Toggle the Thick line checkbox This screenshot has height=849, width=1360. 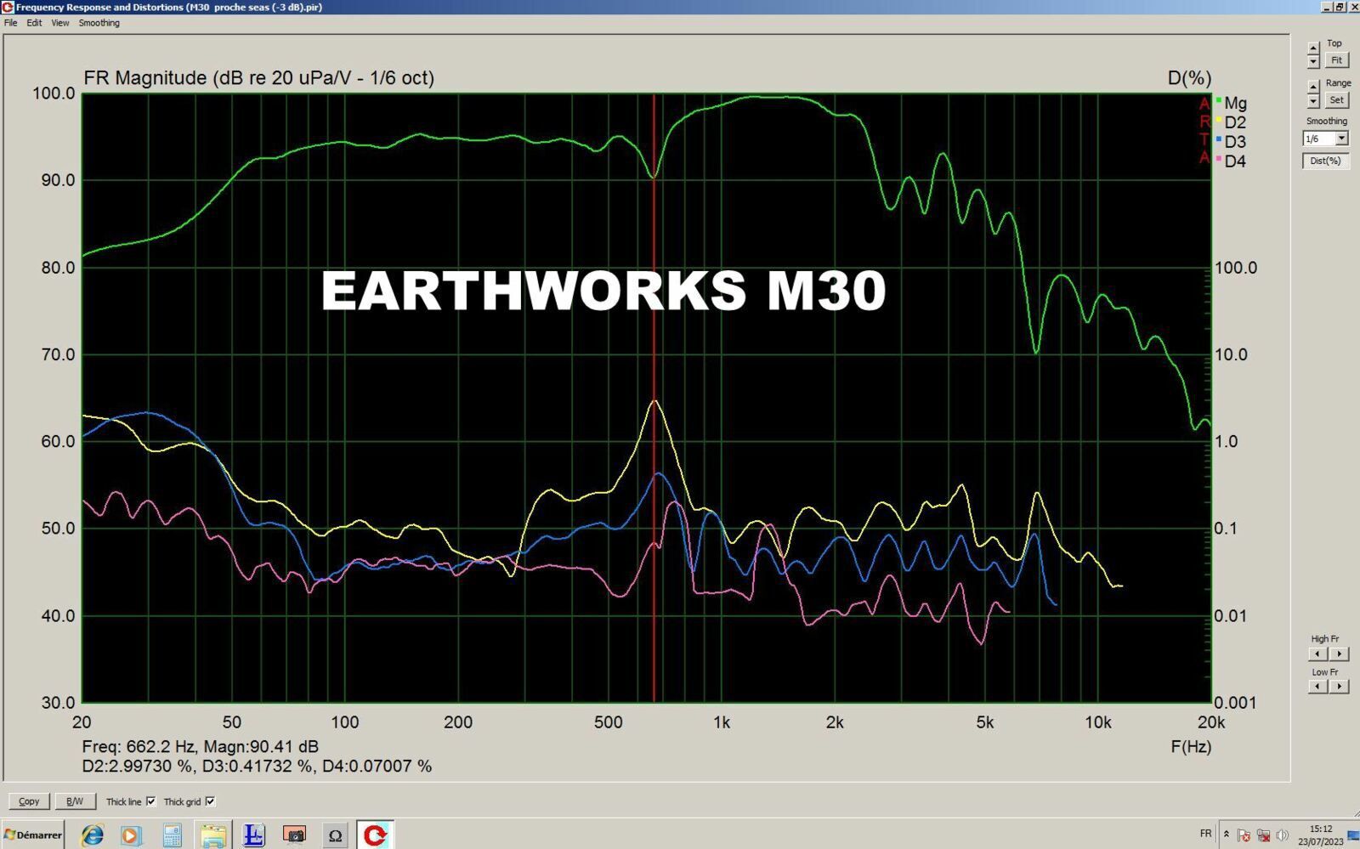pos(151,801)
